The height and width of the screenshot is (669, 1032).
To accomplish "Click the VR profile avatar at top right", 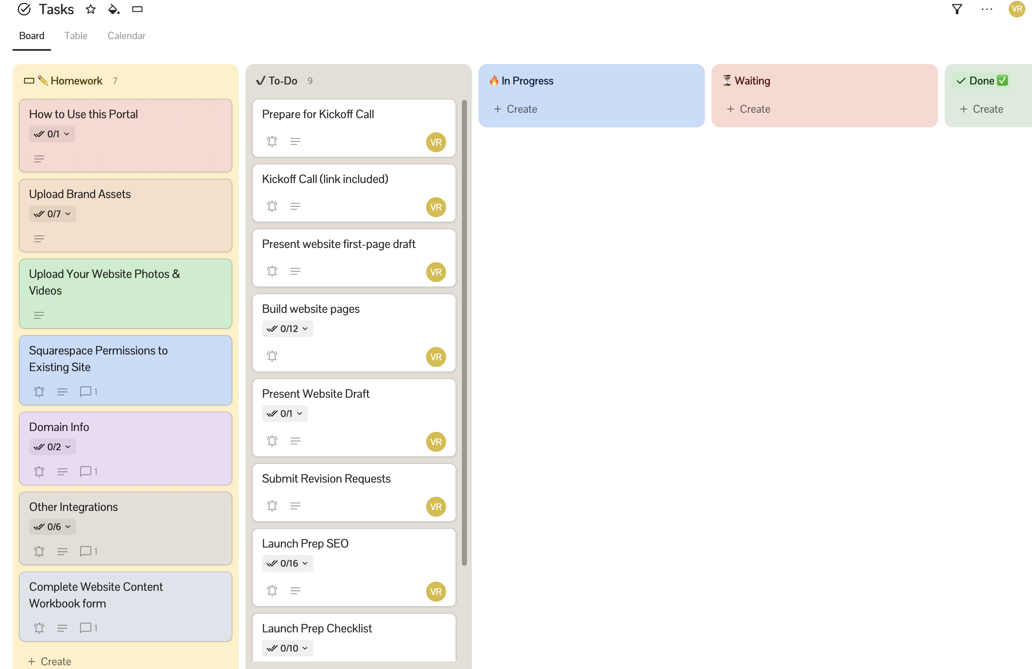I will 1016,9.
